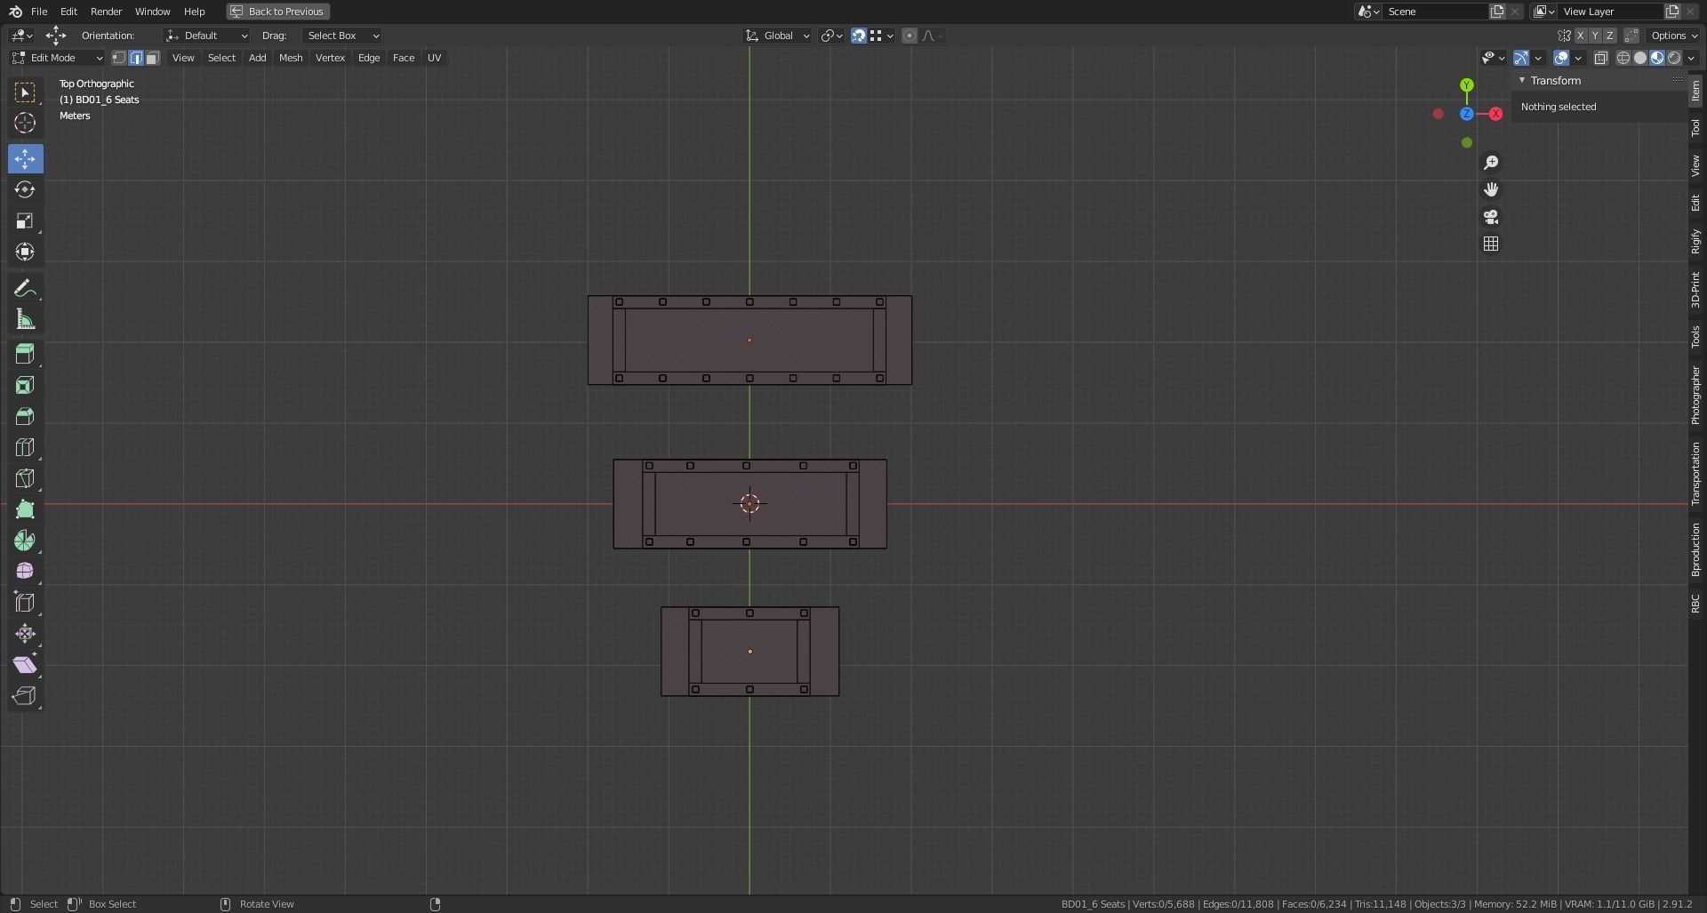Image resolution: width=1707 pixels, height=913 pixels.
Task: Enable edge select mode
Action: tap(136, 58)
